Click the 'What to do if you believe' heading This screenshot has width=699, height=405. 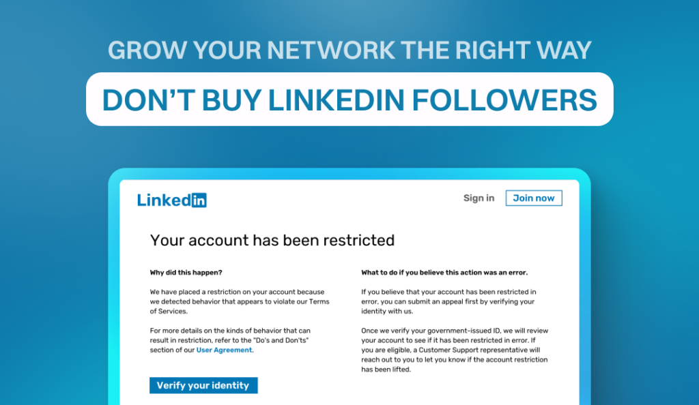(444, 273)
